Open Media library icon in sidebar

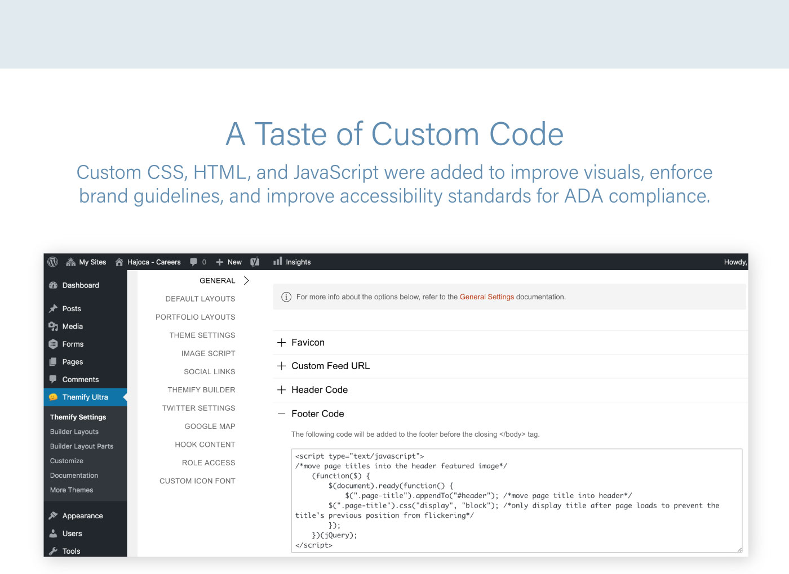pos(54,326)
